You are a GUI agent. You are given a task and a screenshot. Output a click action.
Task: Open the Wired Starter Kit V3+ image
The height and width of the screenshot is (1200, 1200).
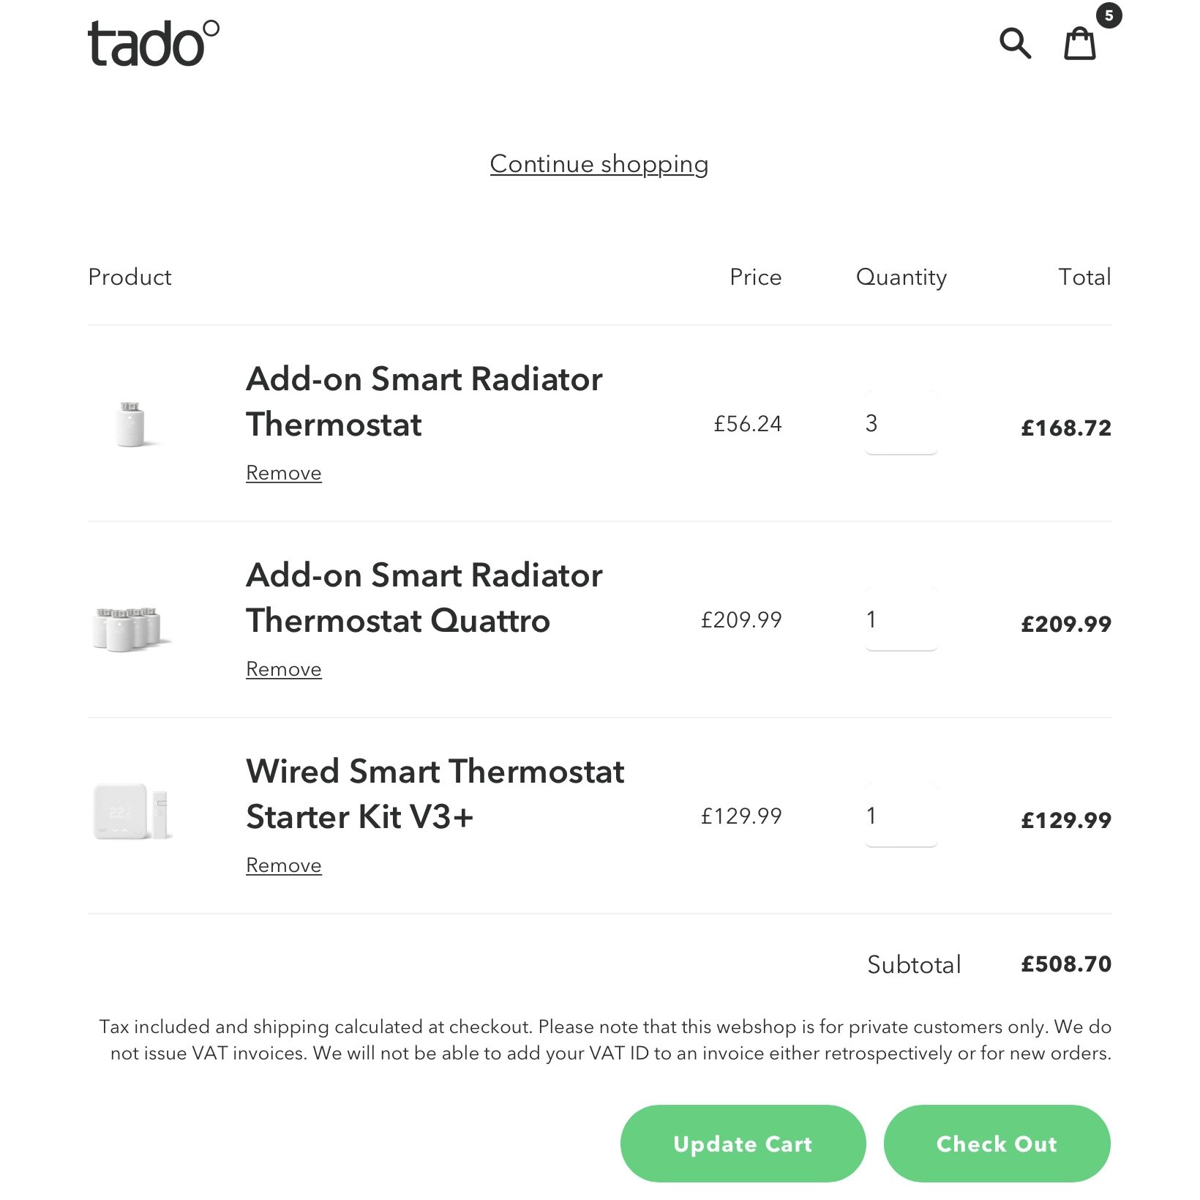coord(132,811)
